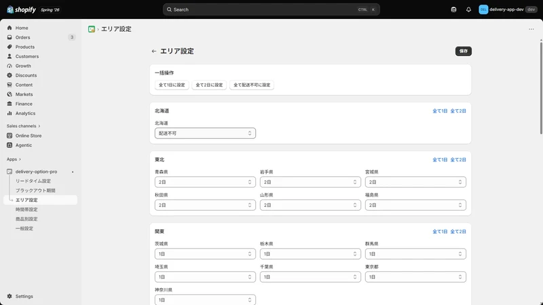The height and width of the screenshot is (305, 543).
Task: Click the search magnifier icon
Action: click(169, 9)
